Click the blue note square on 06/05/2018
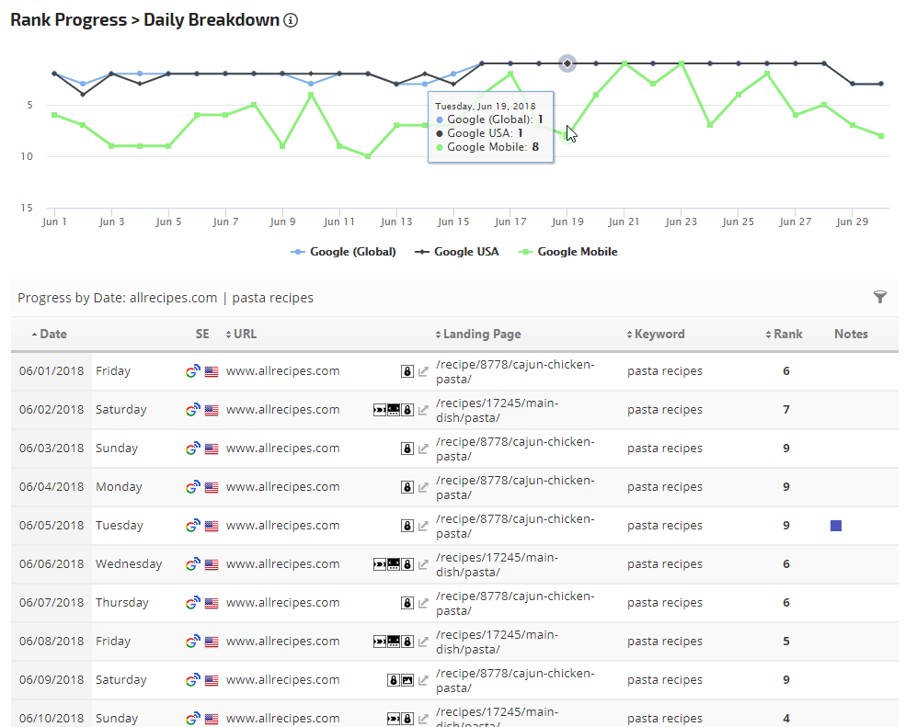905x727 pixels. (836, 526)
